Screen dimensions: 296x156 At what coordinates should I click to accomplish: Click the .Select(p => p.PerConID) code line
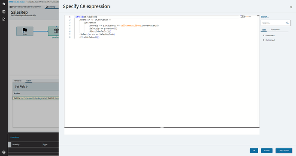pos(103,28)
